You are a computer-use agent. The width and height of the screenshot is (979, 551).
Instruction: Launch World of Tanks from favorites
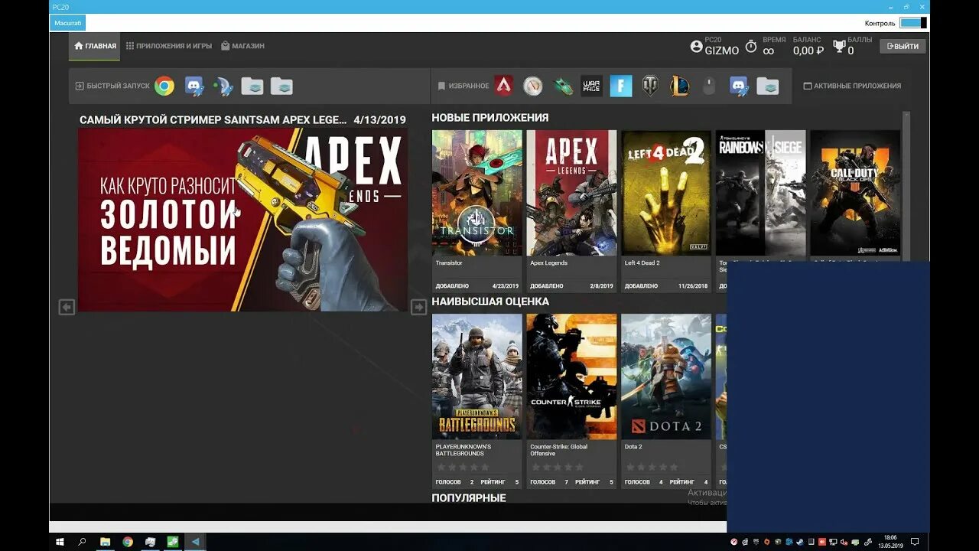tap(650, 86)
